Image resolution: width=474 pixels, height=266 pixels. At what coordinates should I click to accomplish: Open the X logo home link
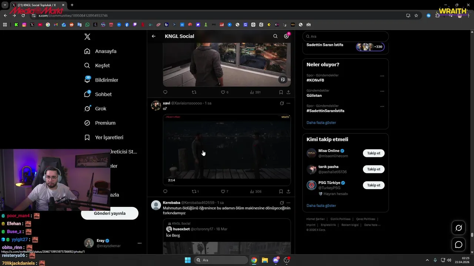coord(87,37)
